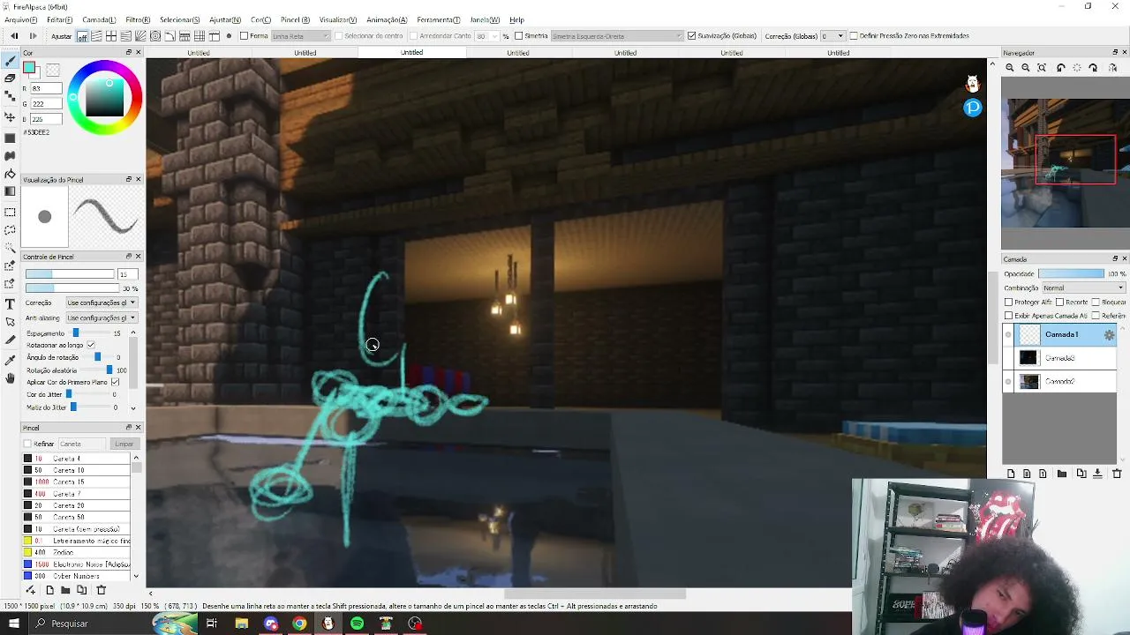Hide the Camada1 layer visibility

(x=1009, y=335)
